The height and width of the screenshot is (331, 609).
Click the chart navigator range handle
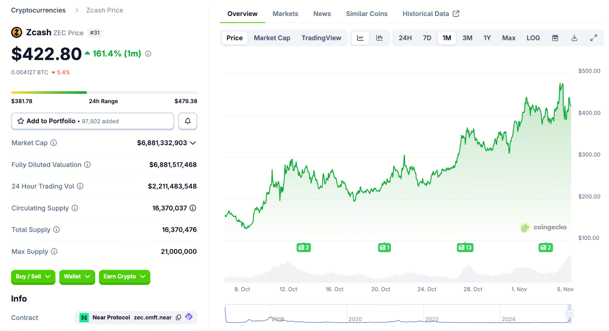569,314
